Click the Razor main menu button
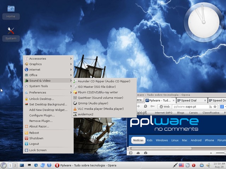This screenshot has width=226, height=169. (x=3, y=165)
